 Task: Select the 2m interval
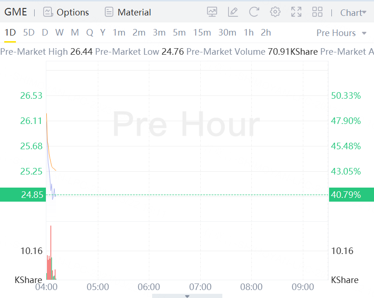point(139,32)
